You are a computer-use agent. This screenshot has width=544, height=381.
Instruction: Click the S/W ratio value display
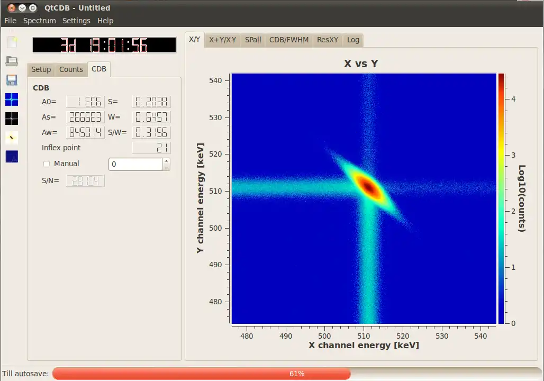tap(152, 132)
